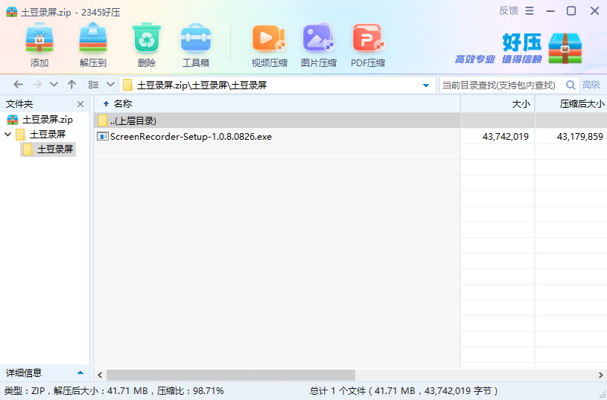The height and width of the screenshot is (400, 607).
Task: Click the horizontal scrollbar thumb
Action: pyautogui.click(x=231, y=375)
